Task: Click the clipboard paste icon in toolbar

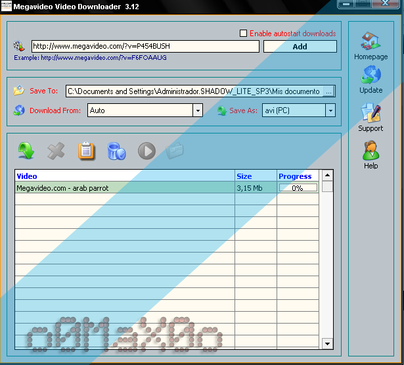Action: (x=87, y=151)
